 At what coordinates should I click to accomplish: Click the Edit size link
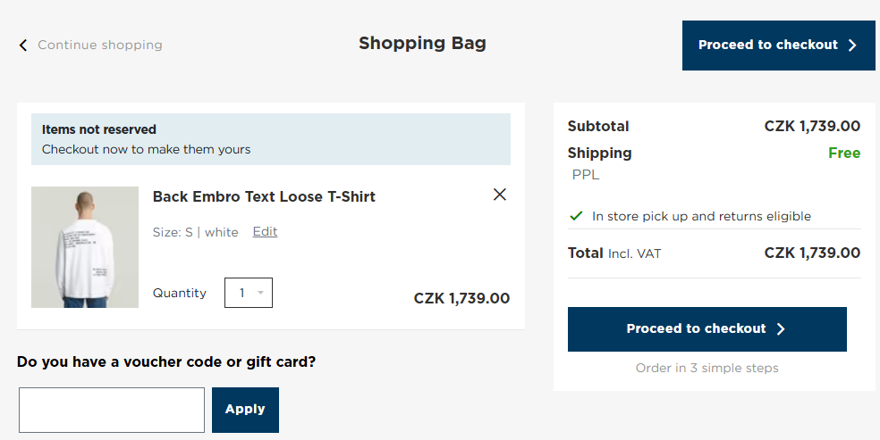tap(265, 232)
